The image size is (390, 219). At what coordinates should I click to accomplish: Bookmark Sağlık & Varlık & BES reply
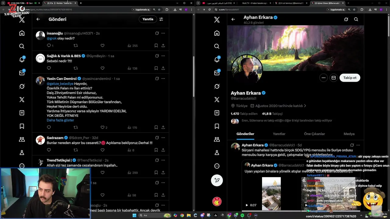pos(156,68)
